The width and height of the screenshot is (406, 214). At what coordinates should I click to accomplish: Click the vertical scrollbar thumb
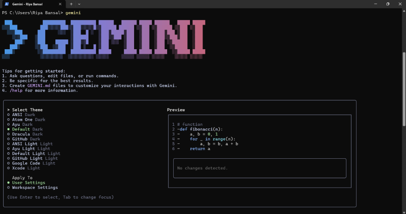(404, 89)
